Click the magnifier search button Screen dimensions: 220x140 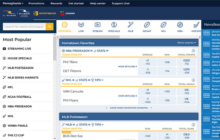coord(49,27)
